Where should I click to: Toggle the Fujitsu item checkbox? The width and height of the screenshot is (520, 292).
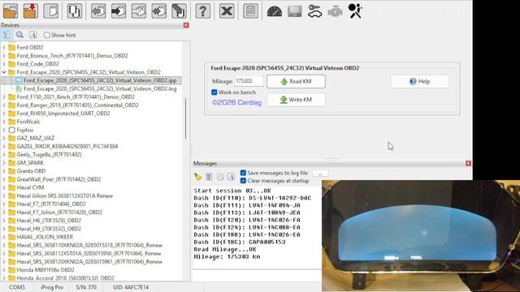[x=12, y=130]
